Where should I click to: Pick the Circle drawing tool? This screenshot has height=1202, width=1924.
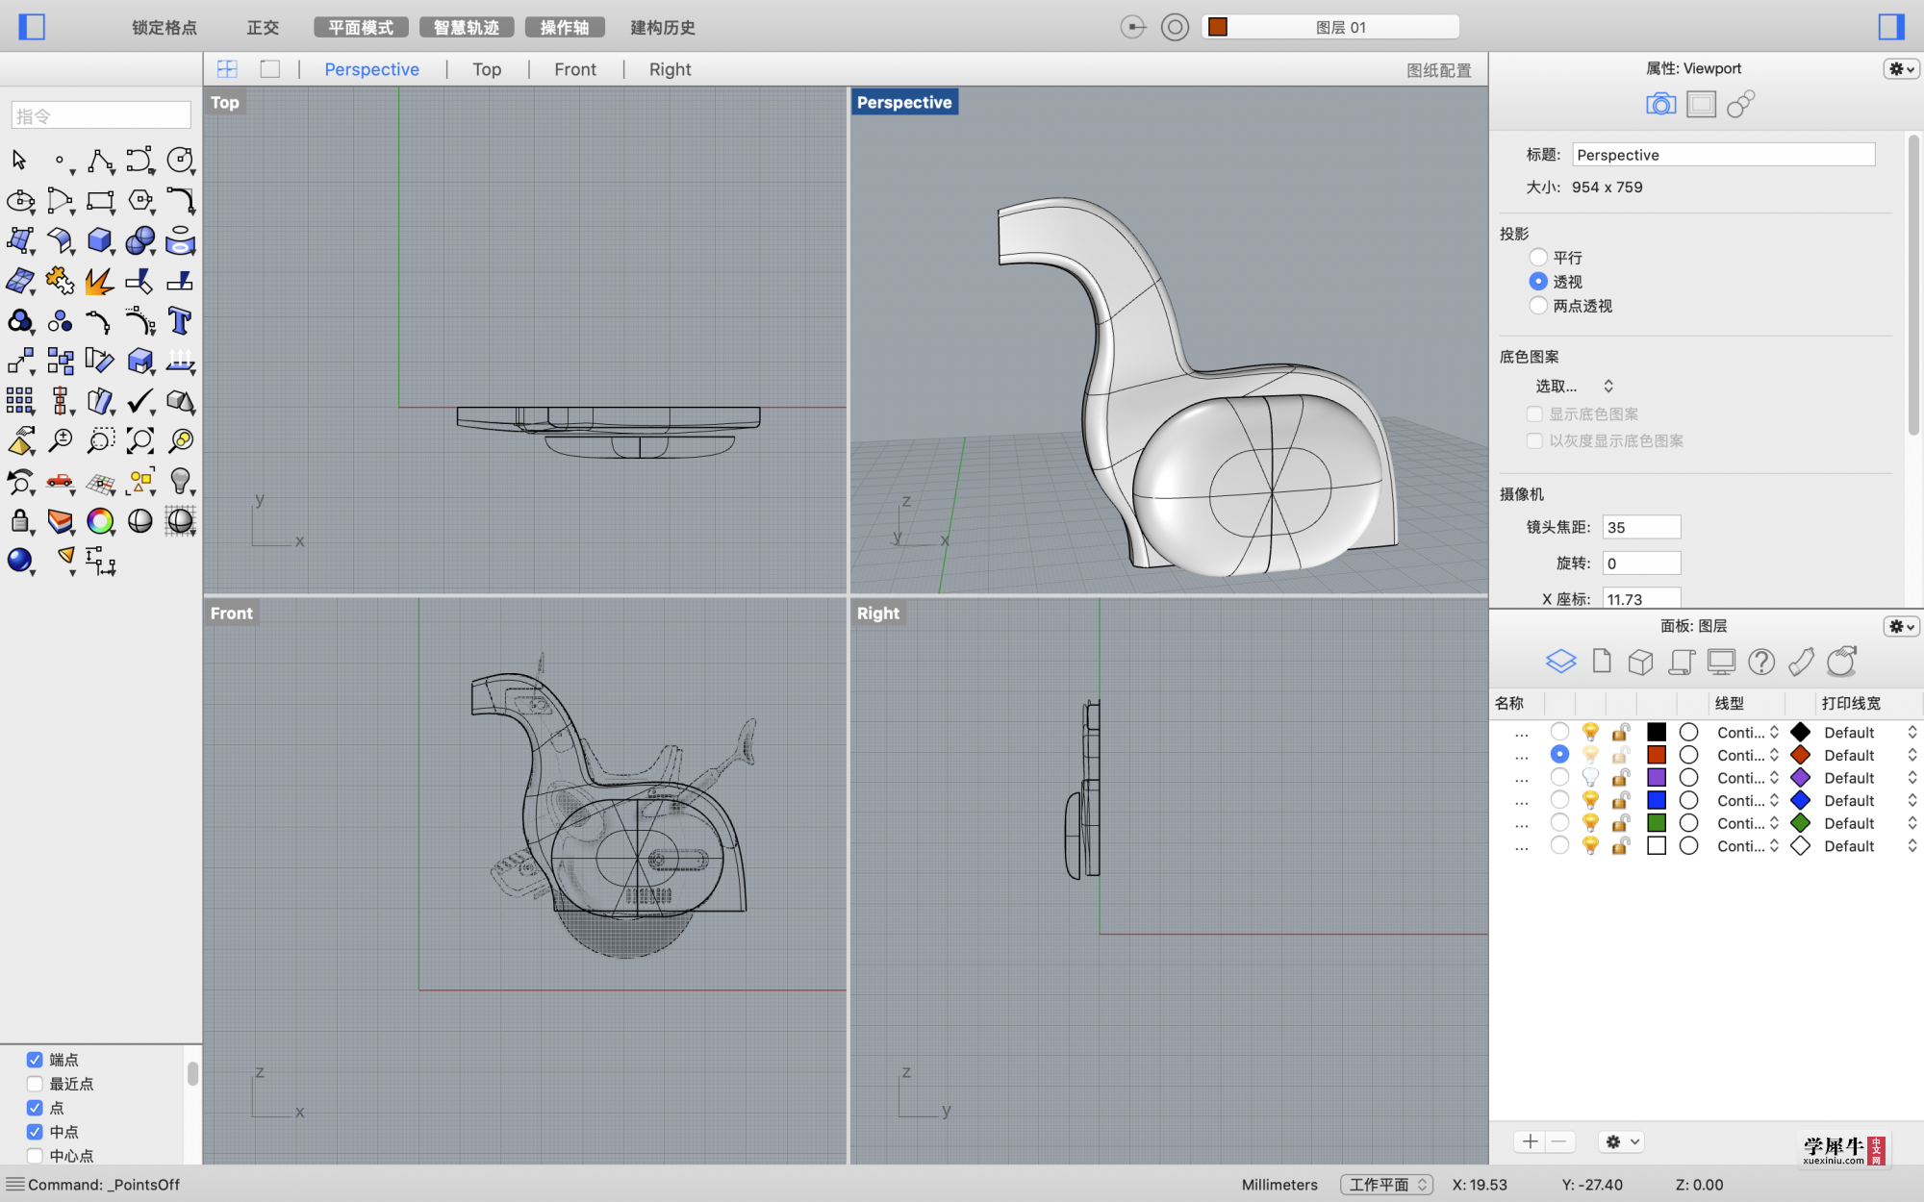180,160
